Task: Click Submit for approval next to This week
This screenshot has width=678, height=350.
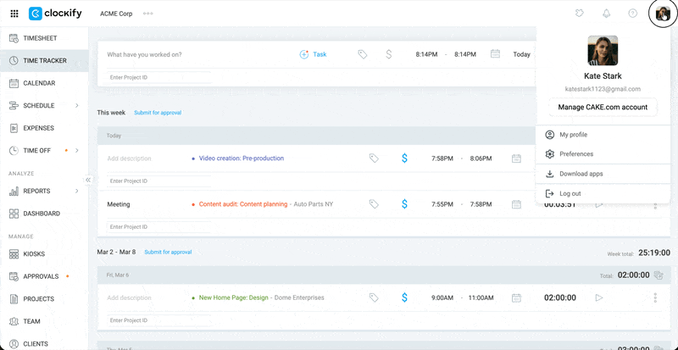Action: pos(158,113)
